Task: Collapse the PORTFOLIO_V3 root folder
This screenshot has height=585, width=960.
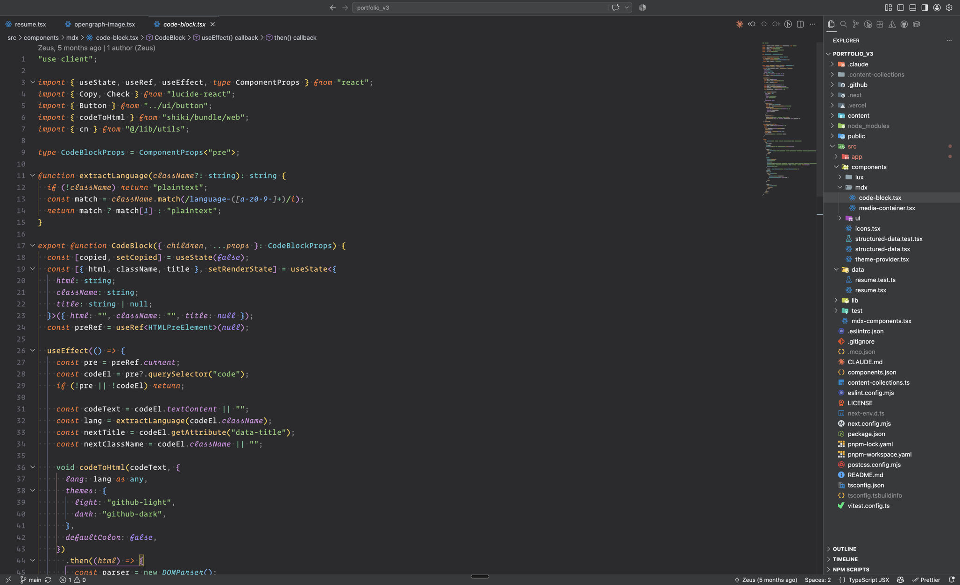Action: [x=828, y=54]
